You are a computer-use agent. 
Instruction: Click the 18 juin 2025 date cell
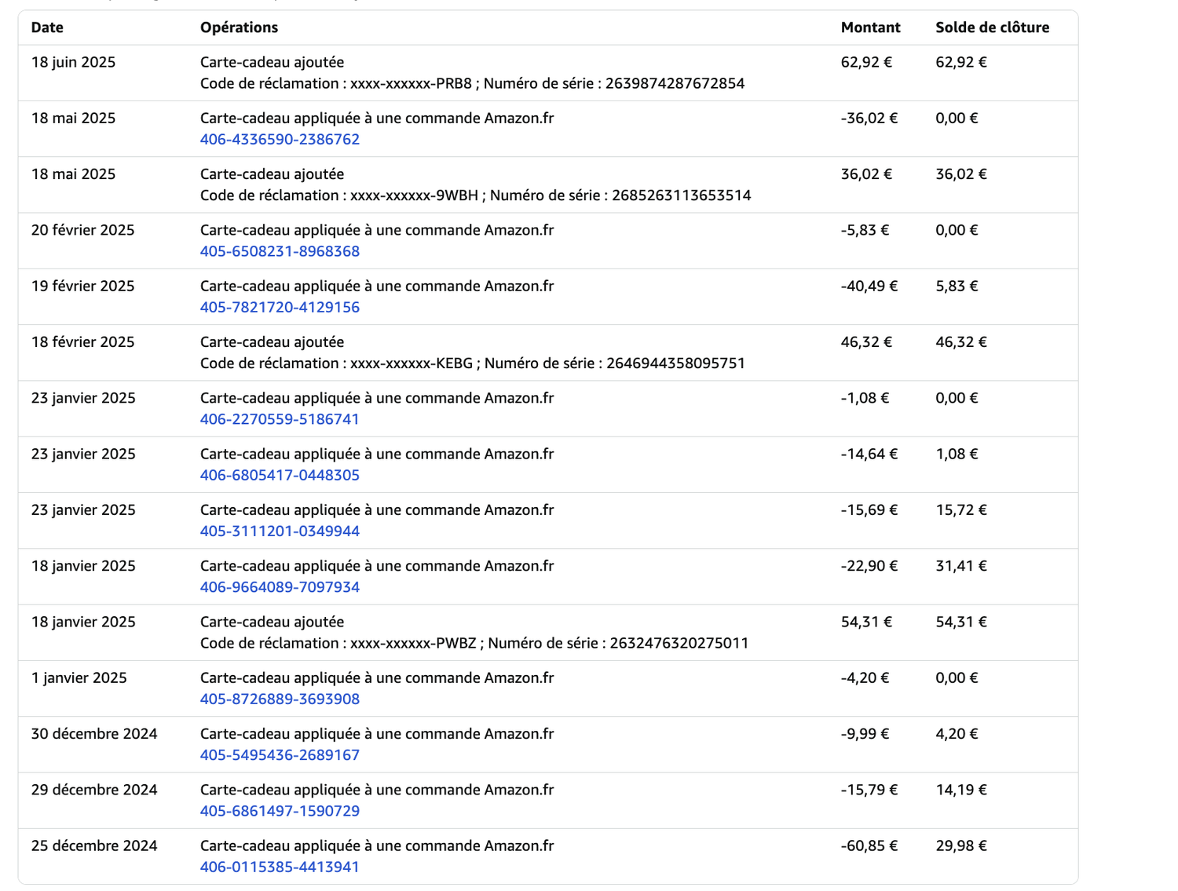click(73, 63)
